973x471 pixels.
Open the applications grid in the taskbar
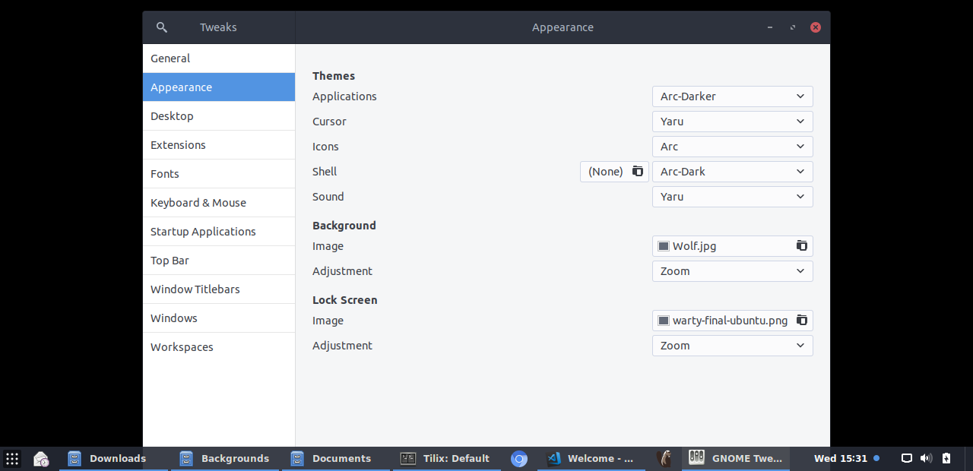(12, 459)
